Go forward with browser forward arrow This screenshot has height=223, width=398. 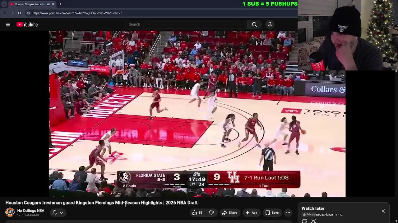tap(12, 13)
